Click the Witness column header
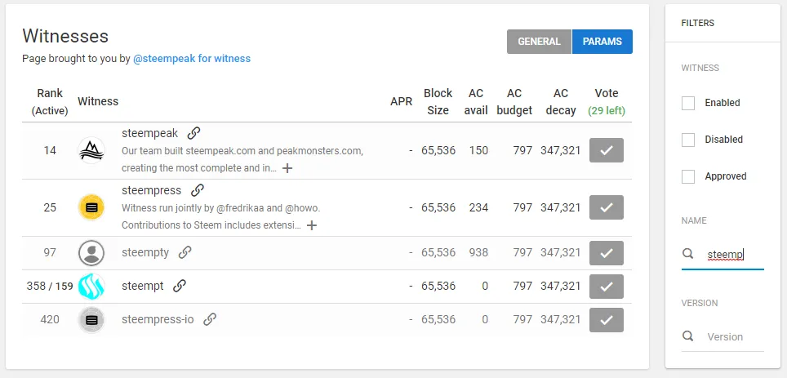This screenshot has height=378, width=787. (x=98, y=101)
